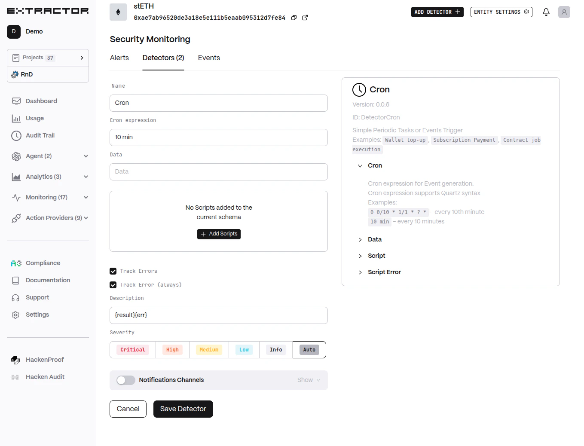
Task: Select Auto severity
Action: coord(309,350)
